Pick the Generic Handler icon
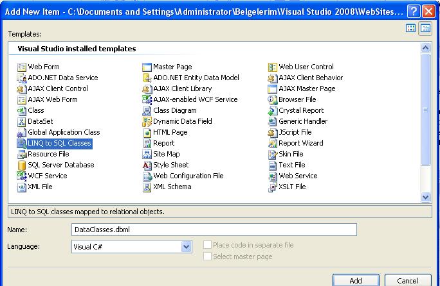The width and height of the screenshot is (440, 286). click(273, 122)
